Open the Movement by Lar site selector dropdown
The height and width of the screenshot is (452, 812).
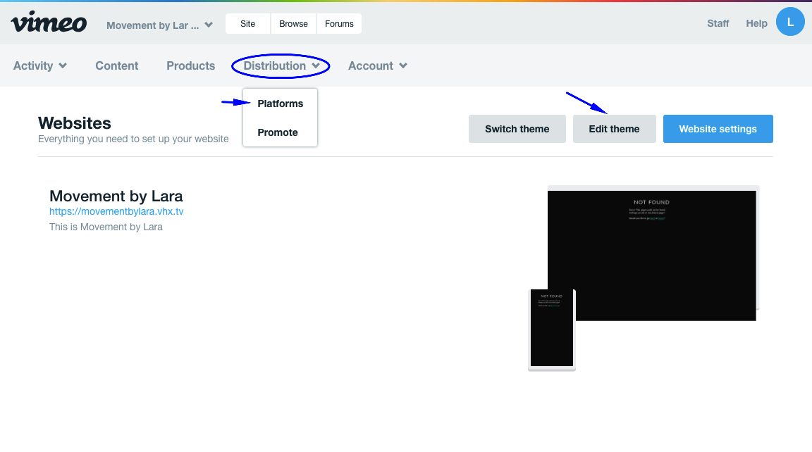[x=159, y=25]
